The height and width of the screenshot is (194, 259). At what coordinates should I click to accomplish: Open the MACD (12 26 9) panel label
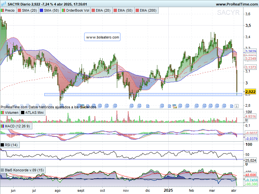pos(16,126)
